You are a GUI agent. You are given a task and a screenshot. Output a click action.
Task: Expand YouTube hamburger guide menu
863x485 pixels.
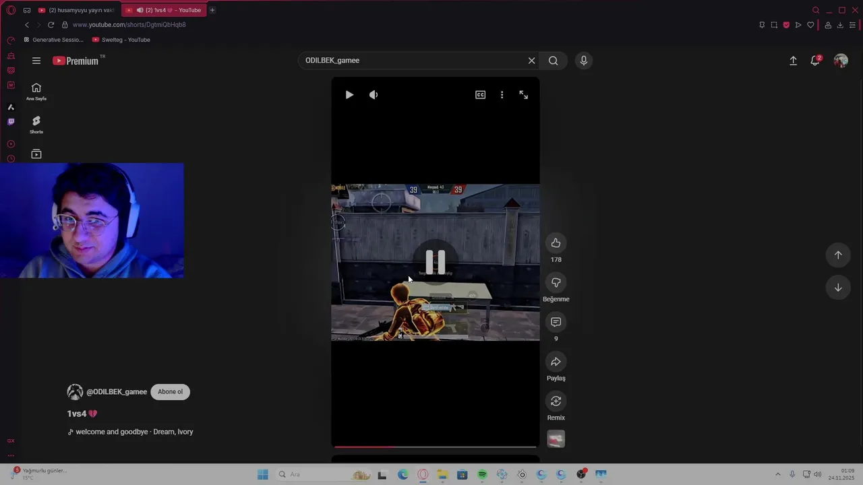pyautogui.click(x=36, y=61)
